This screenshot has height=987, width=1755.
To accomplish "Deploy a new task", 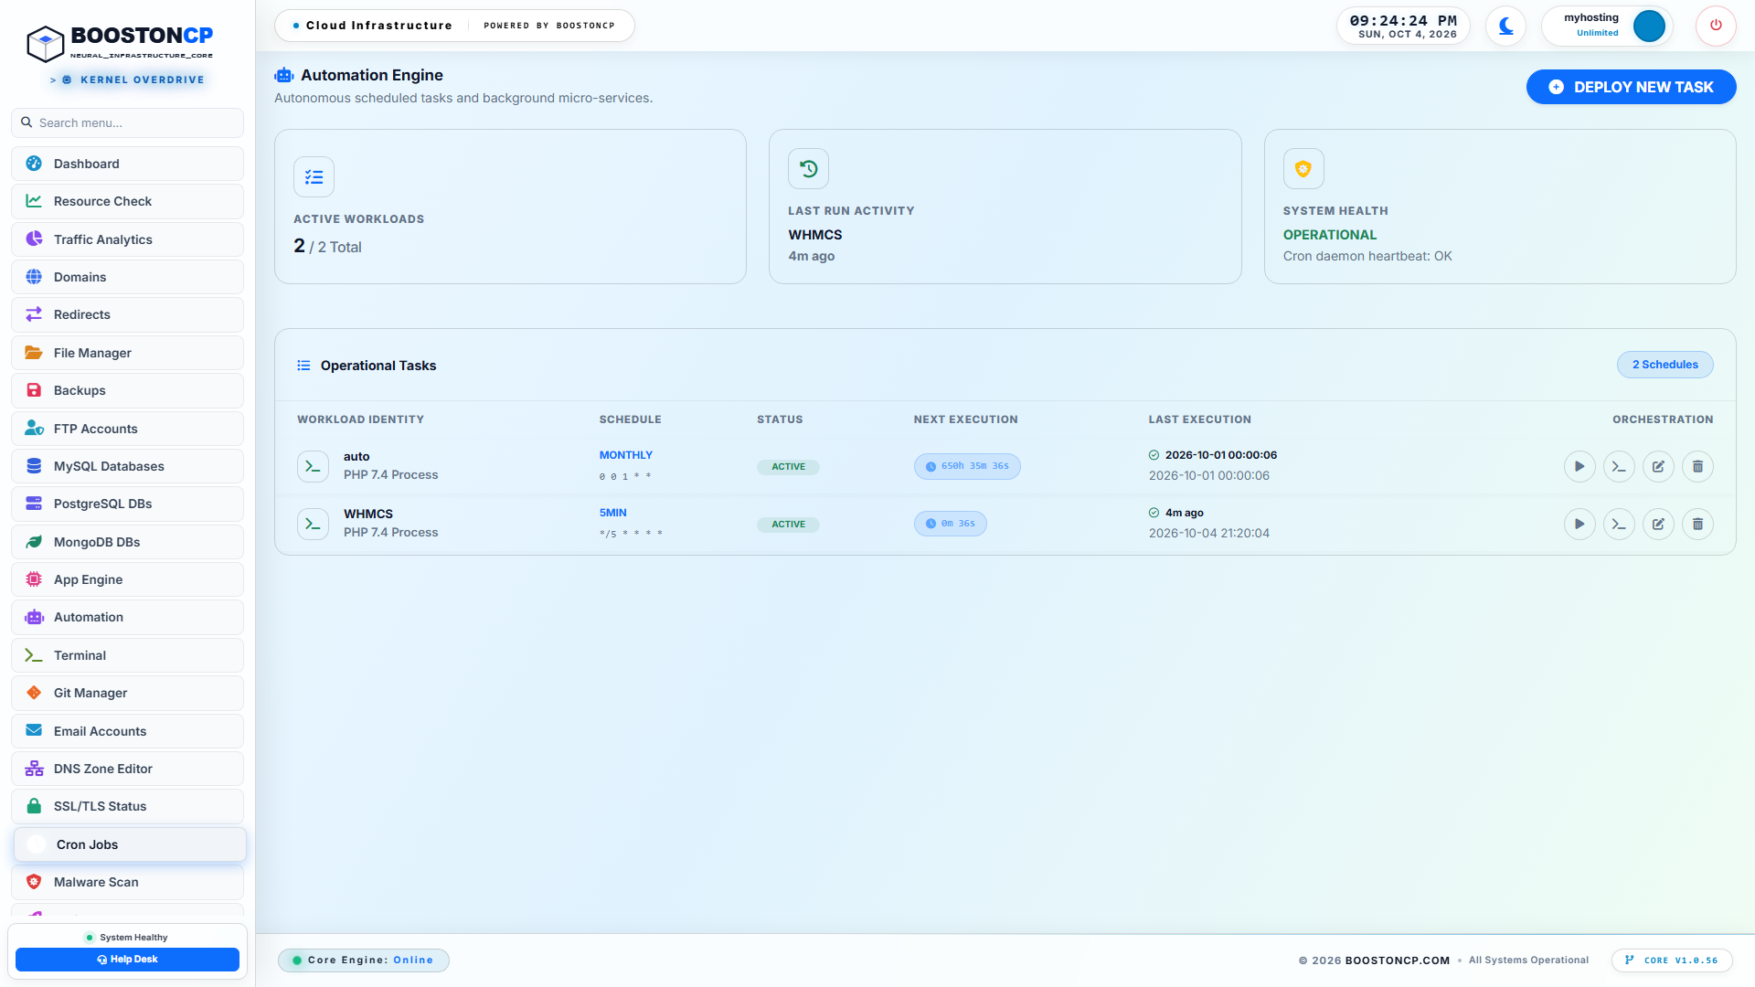I will 1631,87.
